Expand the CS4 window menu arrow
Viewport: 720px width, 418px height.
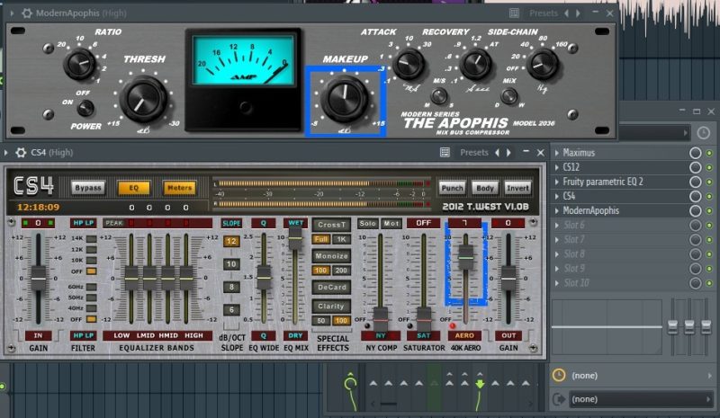click(6, 152)
